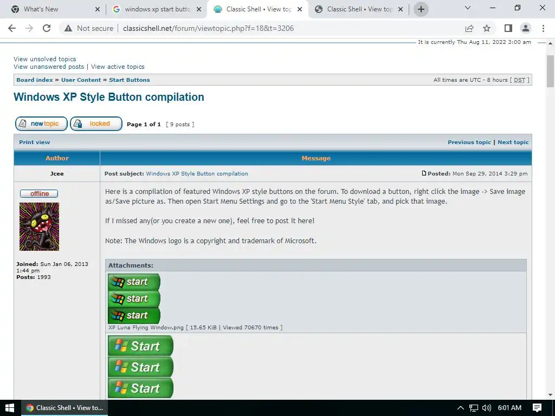The height and width of the screenshot is (416, 555).
Task: Expand the tab search chevron
Action: [468, 8]
